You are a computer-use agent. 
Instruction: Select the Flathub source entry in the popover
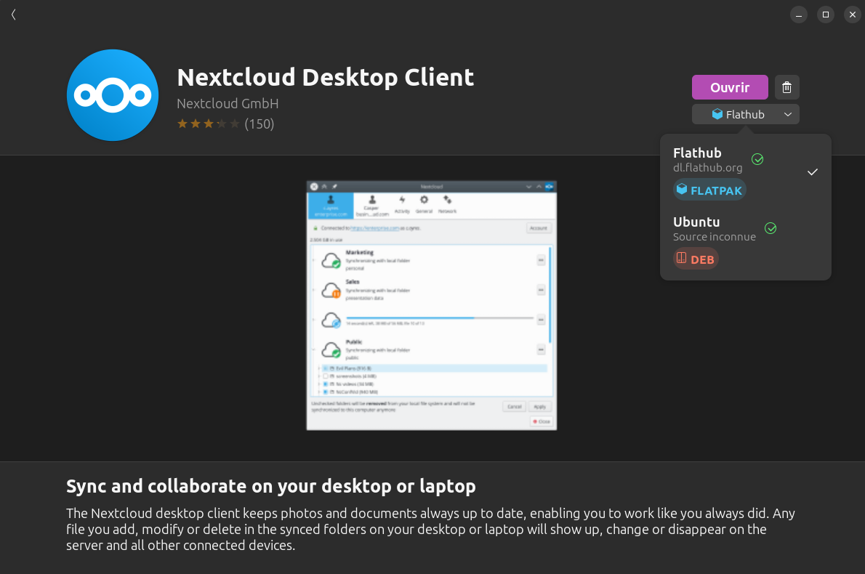pos(745,172)
